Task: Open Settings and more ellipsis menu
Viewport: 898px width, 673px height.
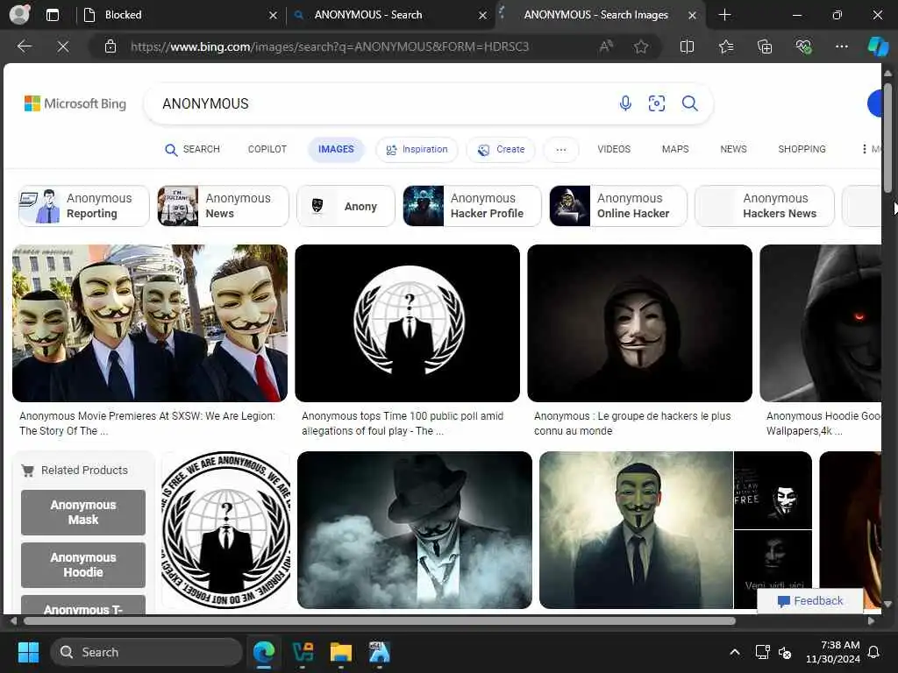Action: [x=841, y=46]
